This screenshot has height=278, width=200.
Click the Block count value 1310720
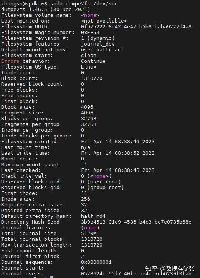click(x=92, y=78)
